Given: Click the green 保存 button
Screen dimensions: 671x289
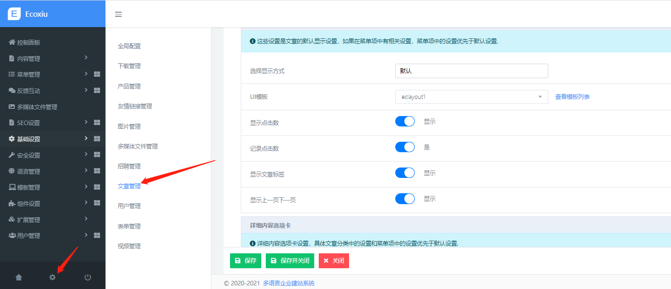Looking at the screenshot, I should coord(246,261).
